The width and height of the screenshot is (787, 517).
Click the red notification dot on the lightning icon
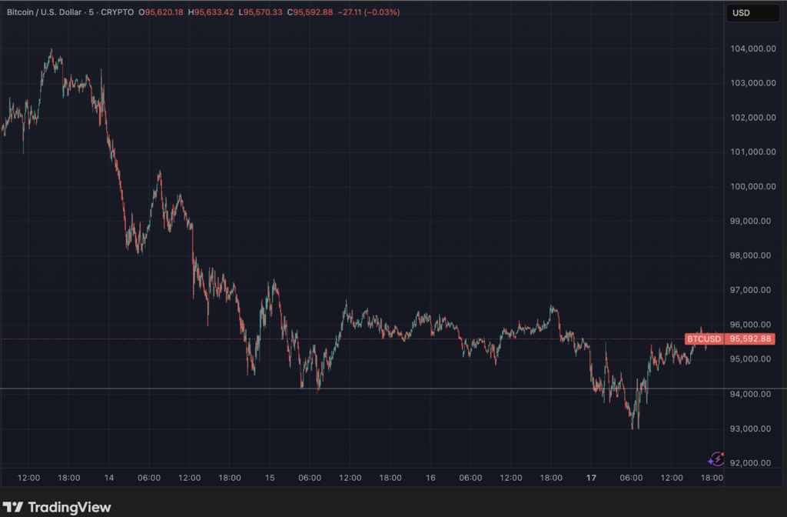(722, 454)
